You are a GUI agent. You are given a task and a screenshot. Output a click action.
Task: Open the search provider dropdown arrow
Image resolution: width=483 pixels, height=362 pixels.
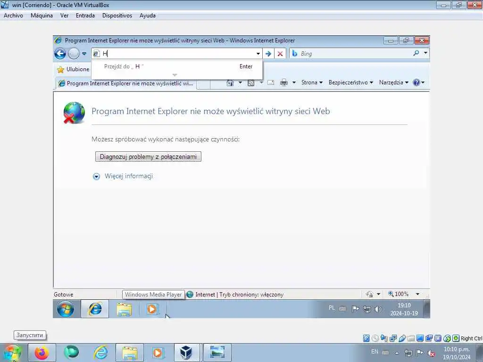425,53
